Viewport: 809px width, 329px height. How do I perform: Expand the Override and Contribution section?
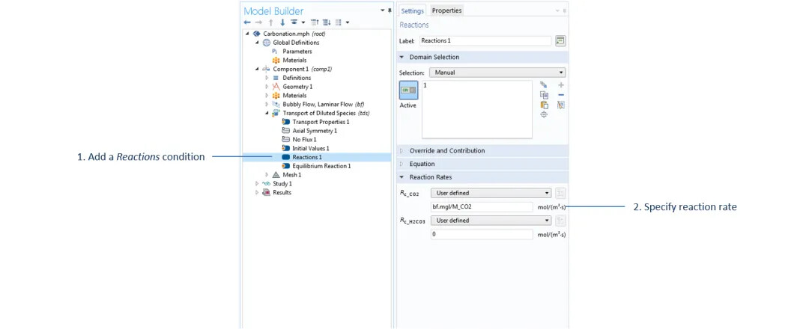446,151
